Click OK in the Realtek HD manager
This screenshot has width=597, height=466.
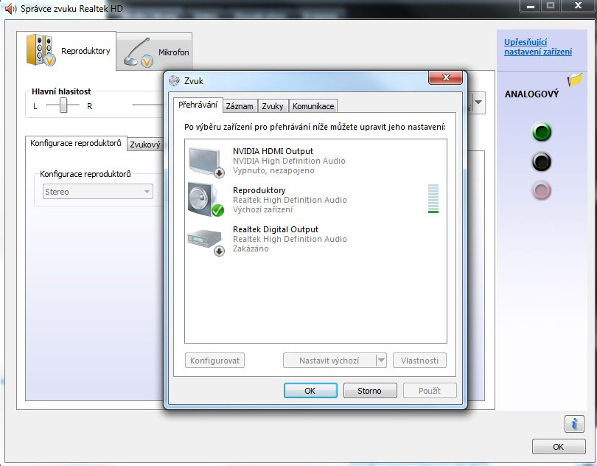(559, 447)
